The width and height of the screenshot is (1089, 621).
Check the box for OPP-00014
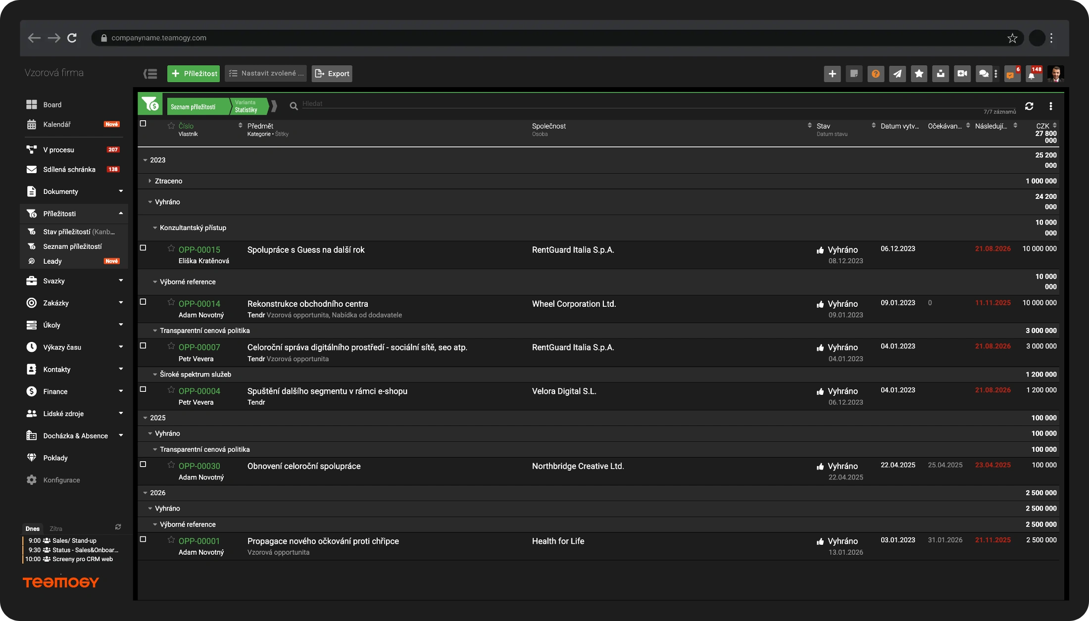(x=143, y=302)
